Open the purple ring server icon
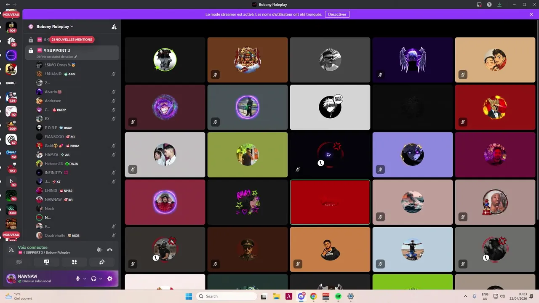539x303 pixels. [x=11, y=55]
